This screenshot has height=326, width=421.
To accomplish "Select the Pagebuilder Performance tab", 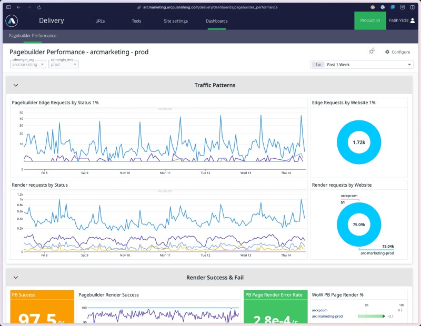I will [x=33, y=36].
